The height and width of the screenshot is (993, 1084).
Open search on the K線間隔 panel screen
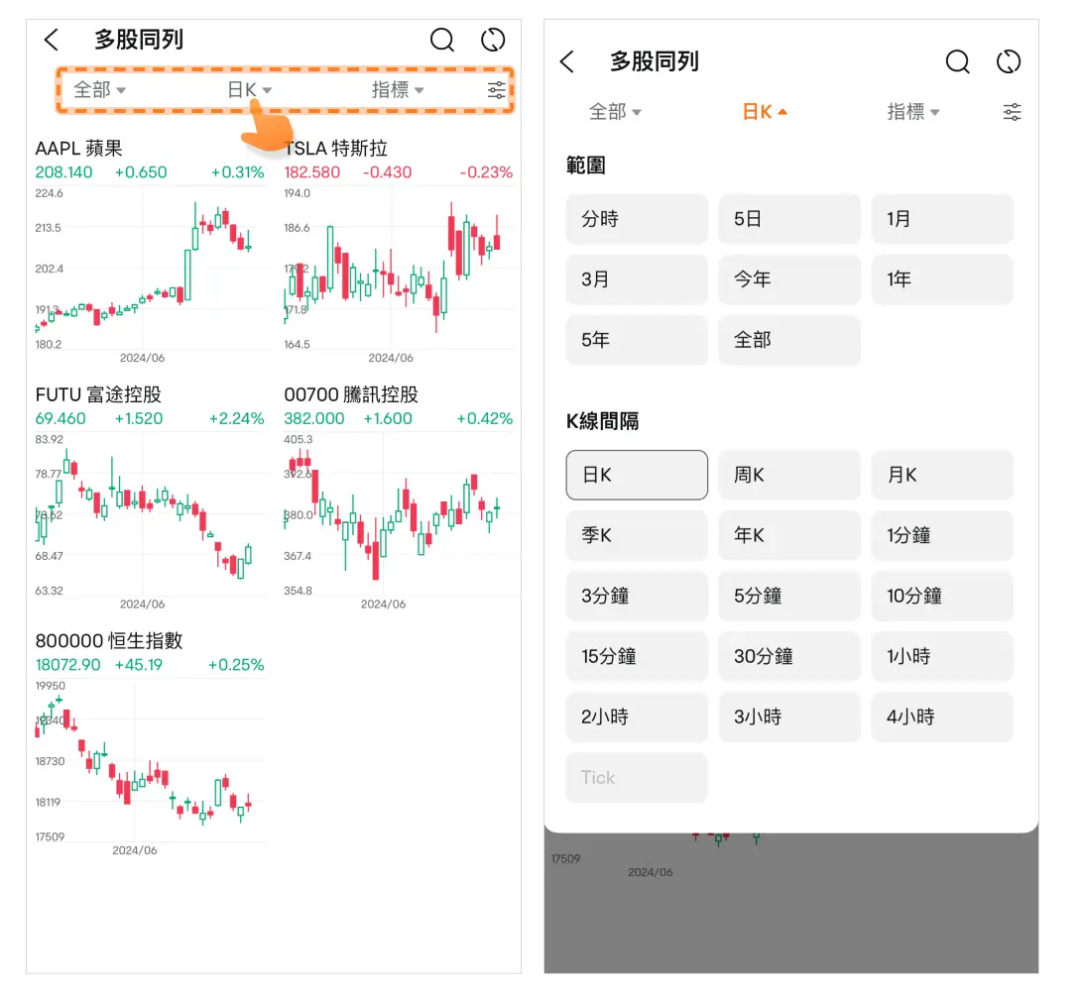[957, 61]
